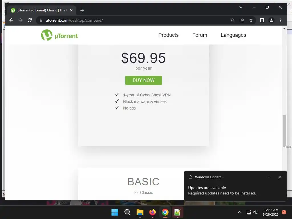The height and width of the screenshot is (219, 292).
Task: Open the Products menu
Action: (168, 35)
